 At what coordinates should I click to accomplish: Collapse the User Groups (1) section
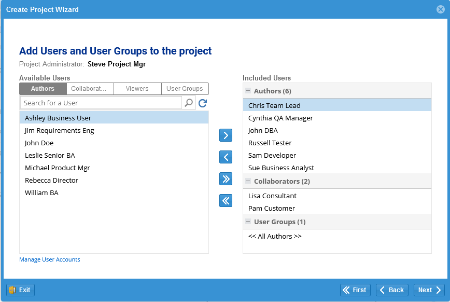pyautogui.click(x=248, y=222)
